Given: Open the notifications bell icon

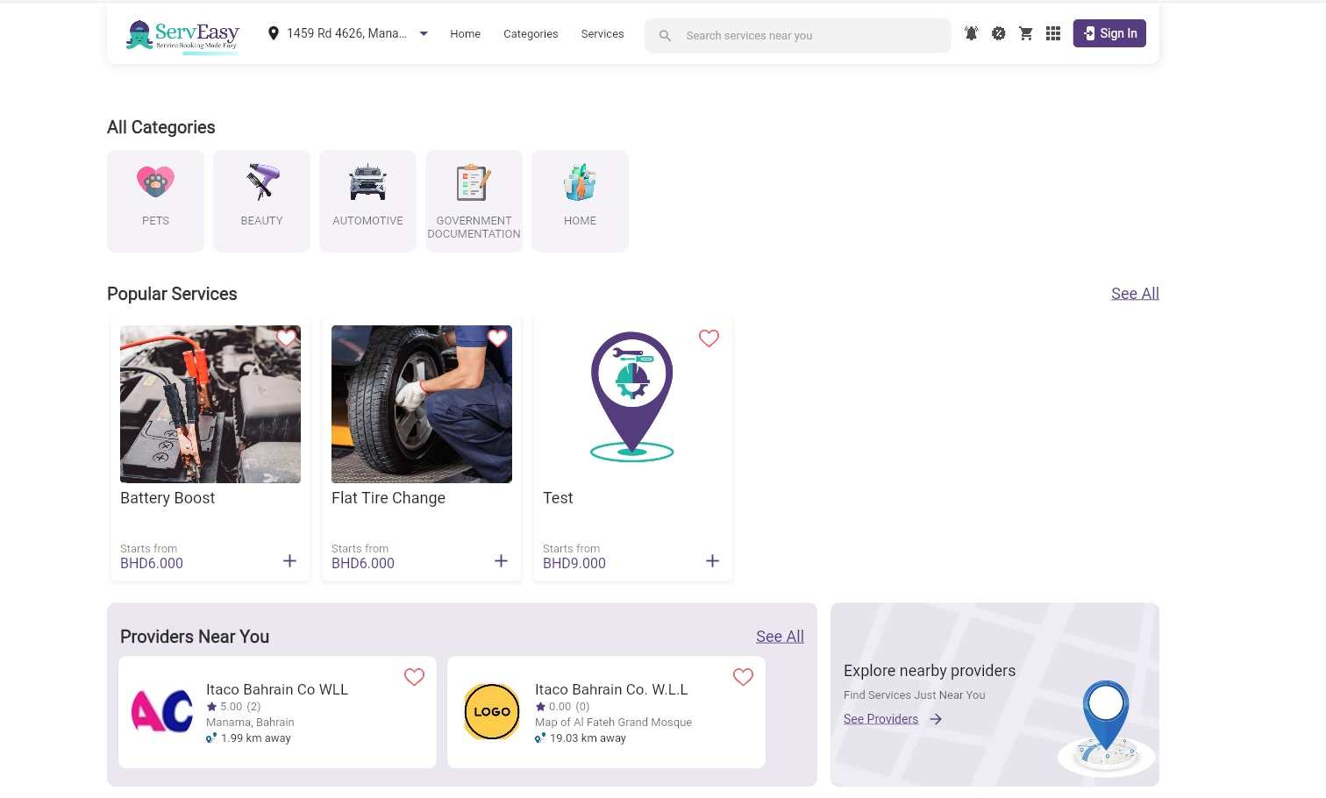Looking at the screenshot, I should coord(971,33).
